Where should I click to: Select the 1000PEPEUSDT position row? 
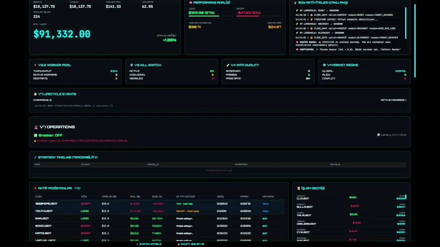click(159, 204)
